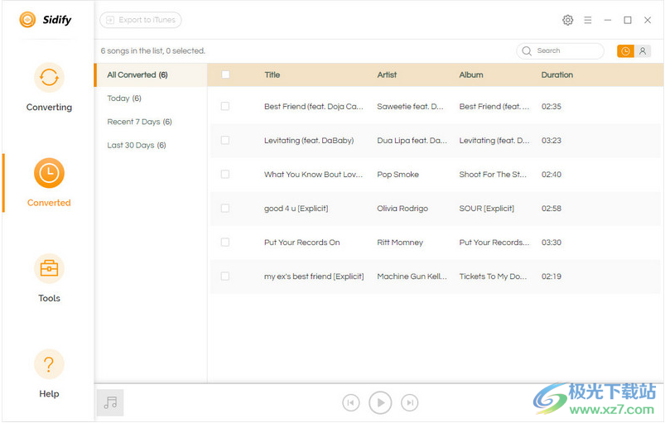Select song good 4 u [Explicit]
The height and width of the screenshot is (423, 665).
tap(296, 209)
